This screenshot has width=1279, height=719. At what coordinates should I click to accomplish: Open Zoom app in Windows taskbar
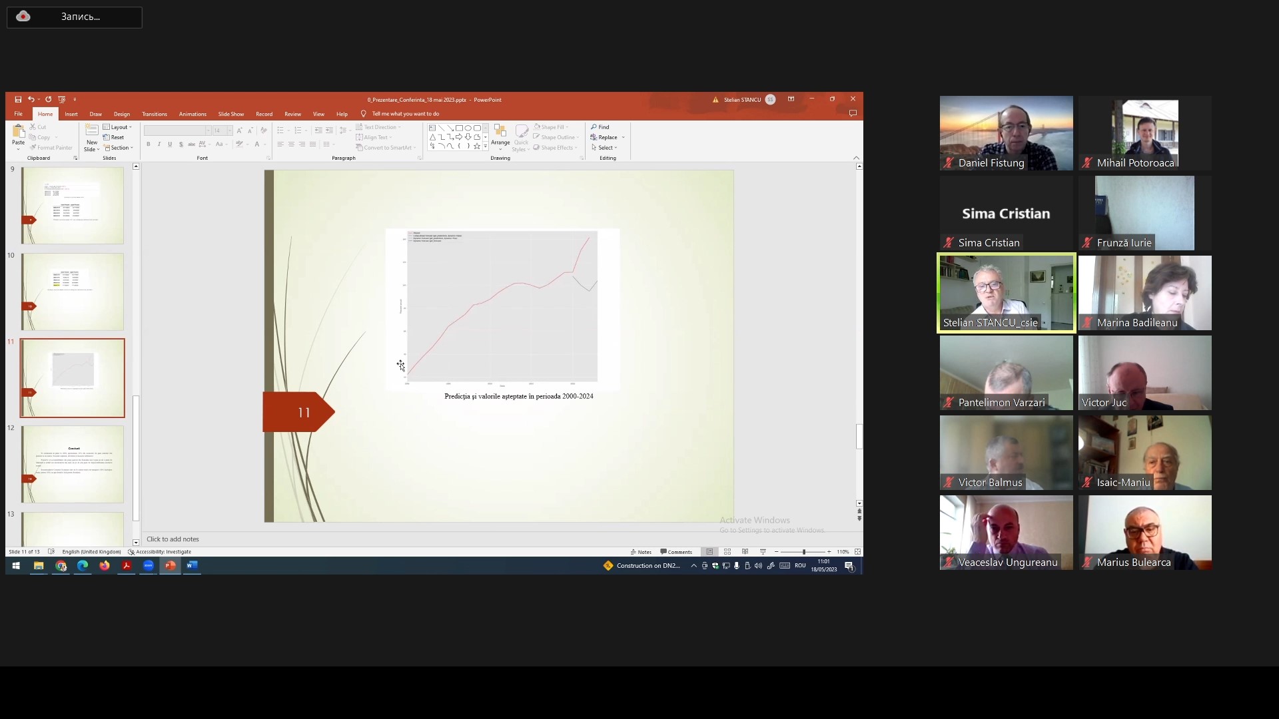coord(149,566)
